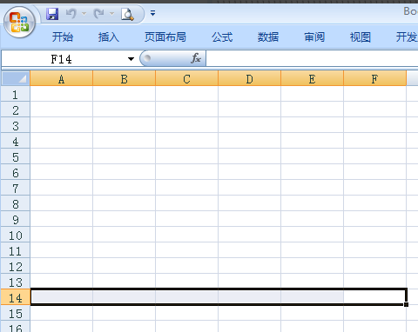Redo the last action
This screenshot has width=418, height=332.
pos(98,14)
